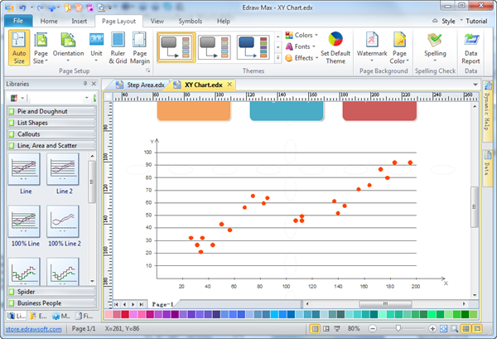Image resolution: width=497 pixels, height=339 pixels.
Task: Click the Tutorial button
Action: click(475, 20)
